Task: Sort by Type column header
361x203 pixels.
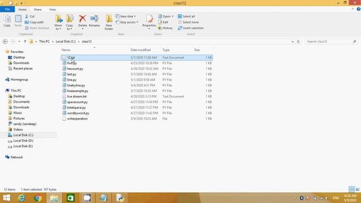Action: [166, 50]
